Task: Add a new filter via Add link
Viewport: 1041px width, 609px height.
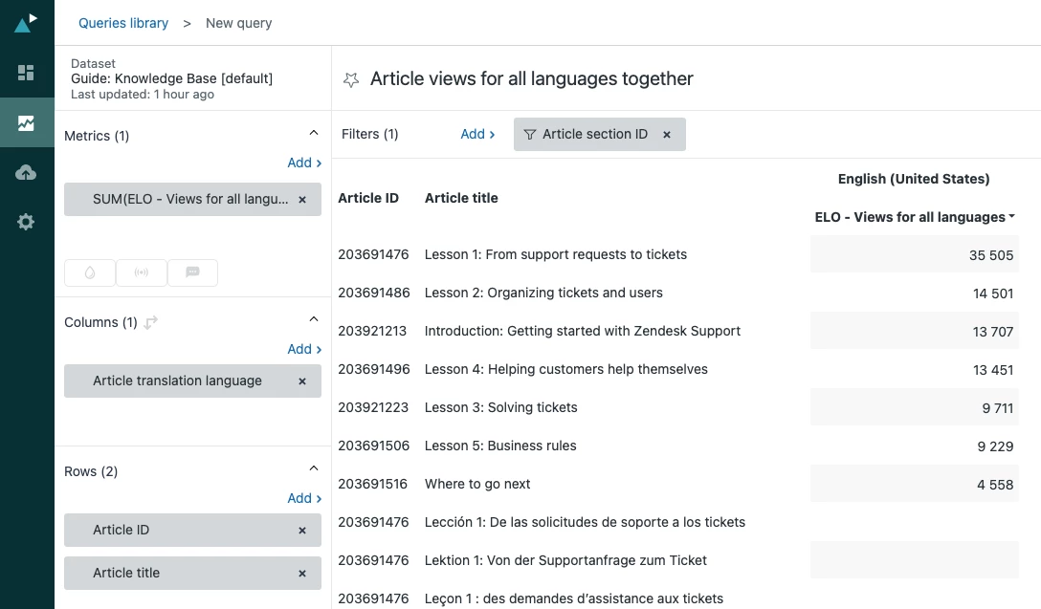Action: click(477, 134)
